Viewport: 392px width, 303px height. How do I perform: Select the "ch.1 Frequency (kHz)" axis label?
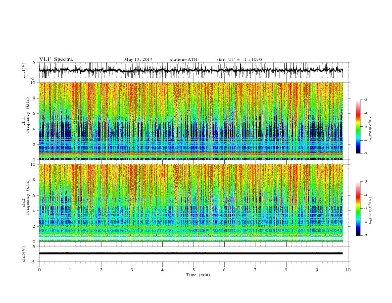tap(26, 115)
